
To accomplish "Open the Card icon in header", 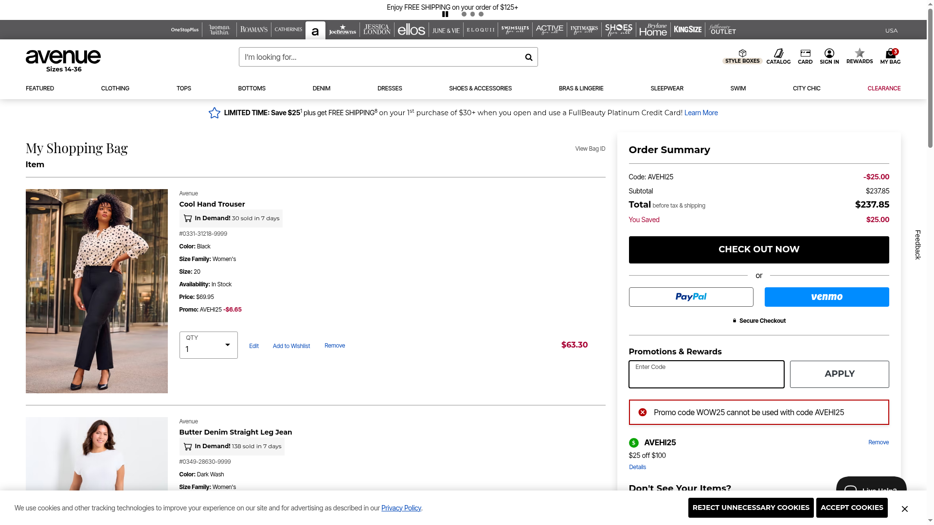I will point(805,56).
